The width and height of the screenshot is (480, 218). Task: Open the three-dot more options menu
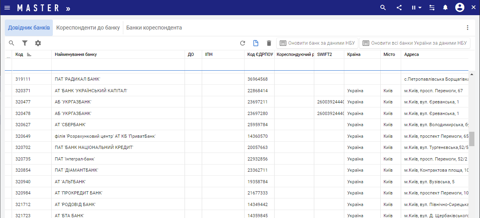467,28
